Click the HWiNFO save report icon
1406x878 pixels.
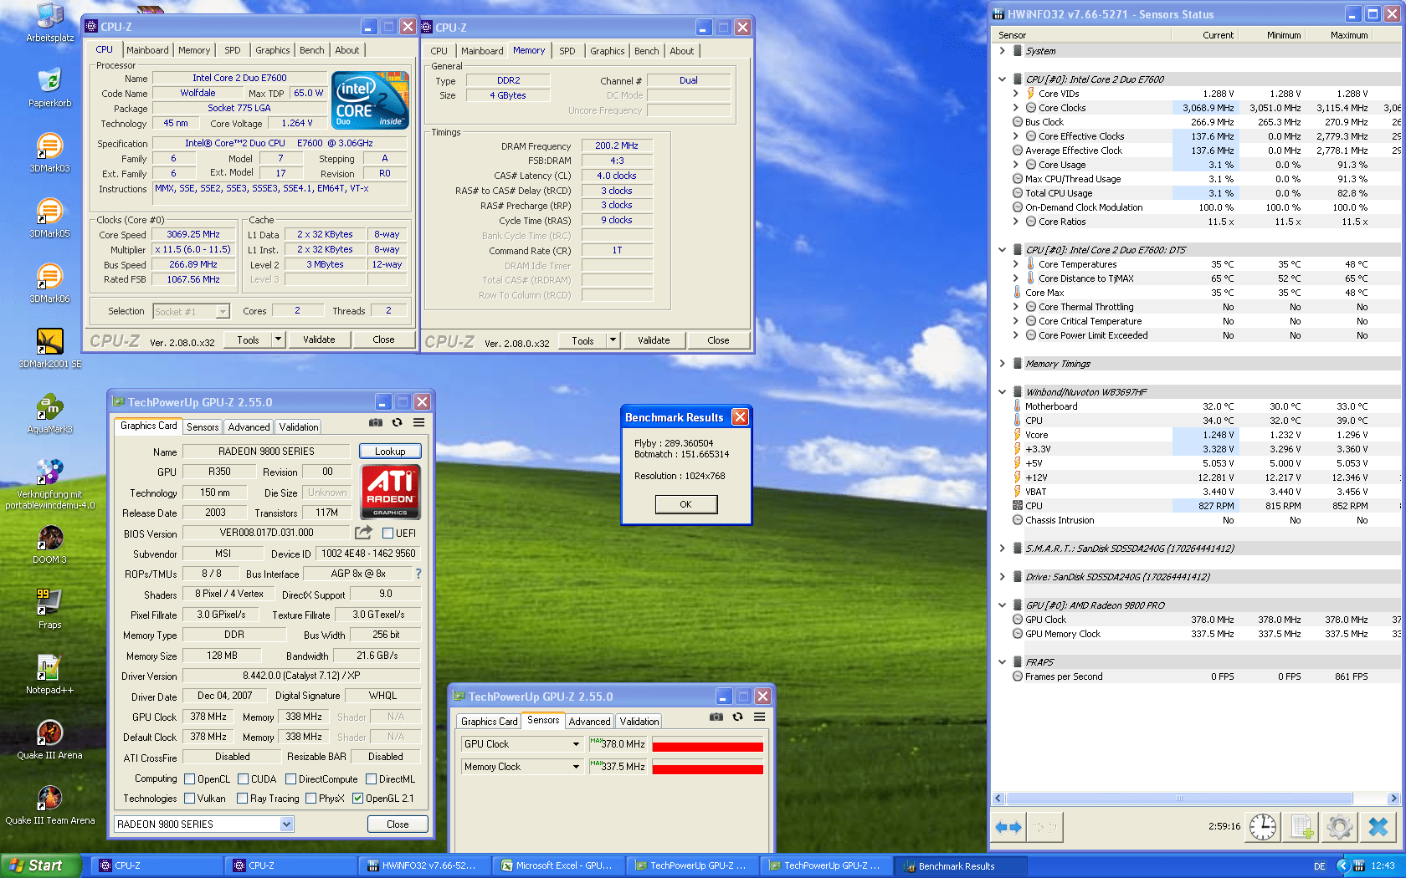pyautogui.click(x=1301, y=827)
